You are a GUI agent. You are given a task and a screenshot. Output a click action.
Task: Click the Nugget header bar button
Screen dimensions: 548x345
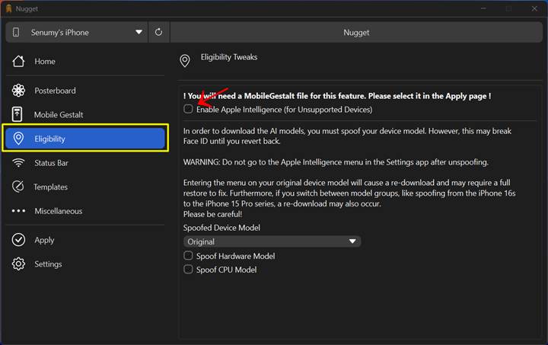click(356, 32)
